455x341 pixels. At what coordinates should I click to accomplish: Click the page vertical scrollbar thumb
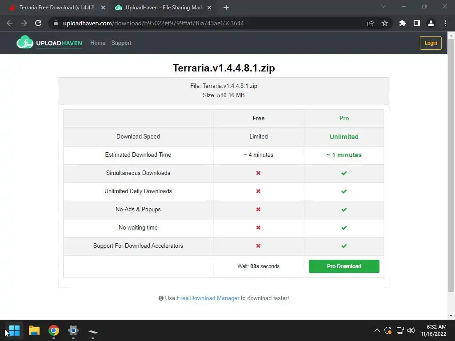451,165
